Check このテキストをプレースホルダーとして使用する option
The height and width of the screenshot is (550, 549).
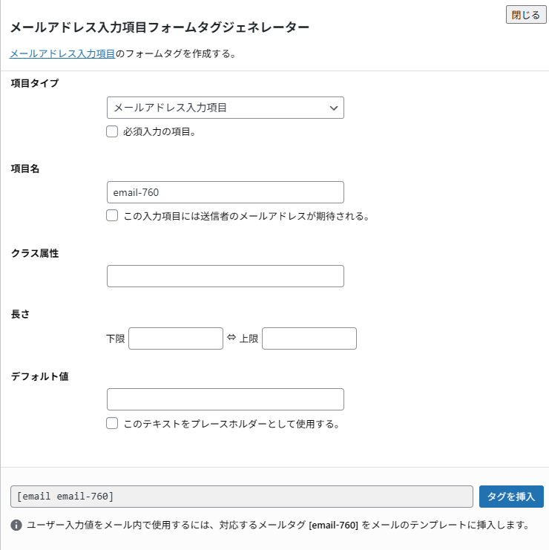(112, 424)
